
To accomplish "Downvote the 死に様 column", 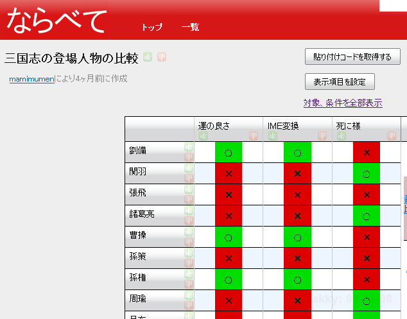I will tap(392, 135).
